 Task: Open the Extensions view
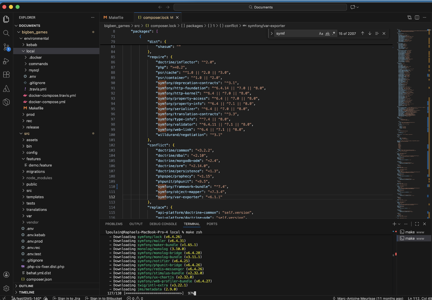(x=6, y=75)
